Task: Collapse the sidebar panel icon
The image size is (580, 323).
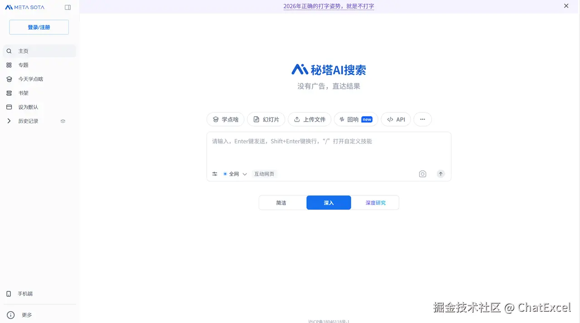Action: pos(68,7)
